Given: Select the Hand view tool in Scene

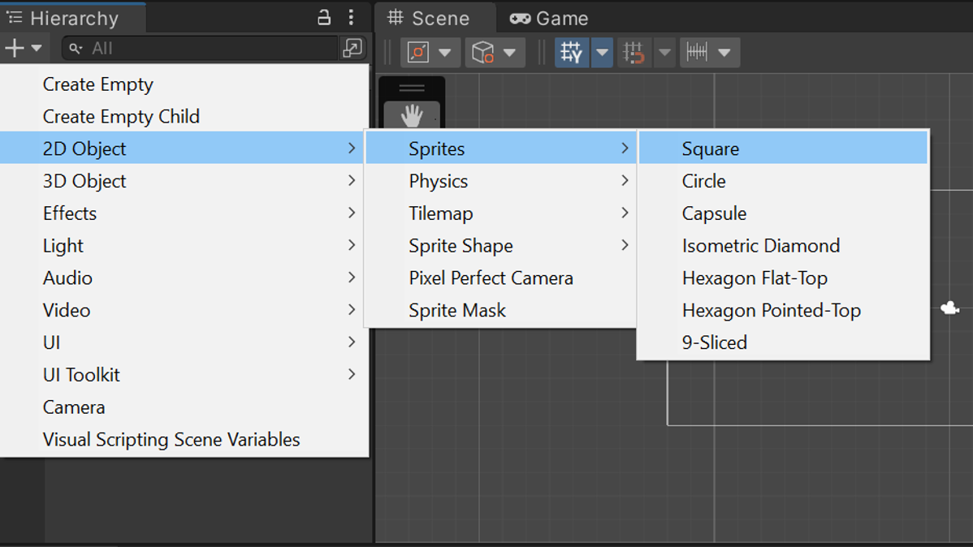Looking at the screenshot, I should [412, 116].
